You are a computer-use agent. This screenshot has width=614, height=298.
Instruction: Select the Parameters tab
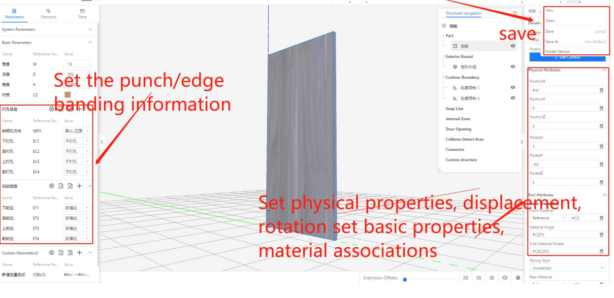tap(14, 14)
